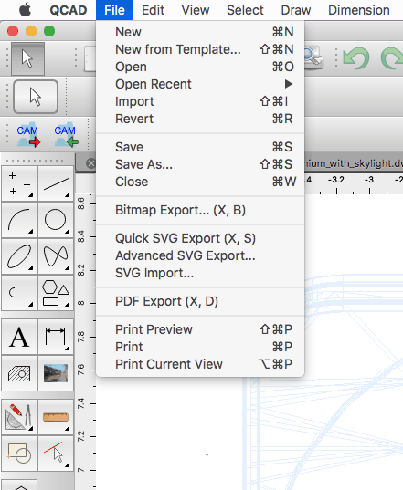Choose Advanced SVG Export
Viewport: 403px width, 490px height.
click(x=200, y=255)
